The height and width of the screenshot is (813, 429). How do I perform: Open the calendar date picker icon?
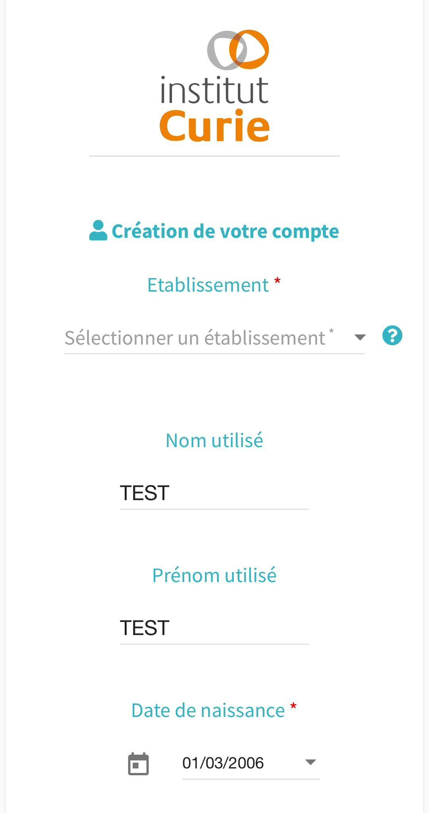[x=138, y=763]
